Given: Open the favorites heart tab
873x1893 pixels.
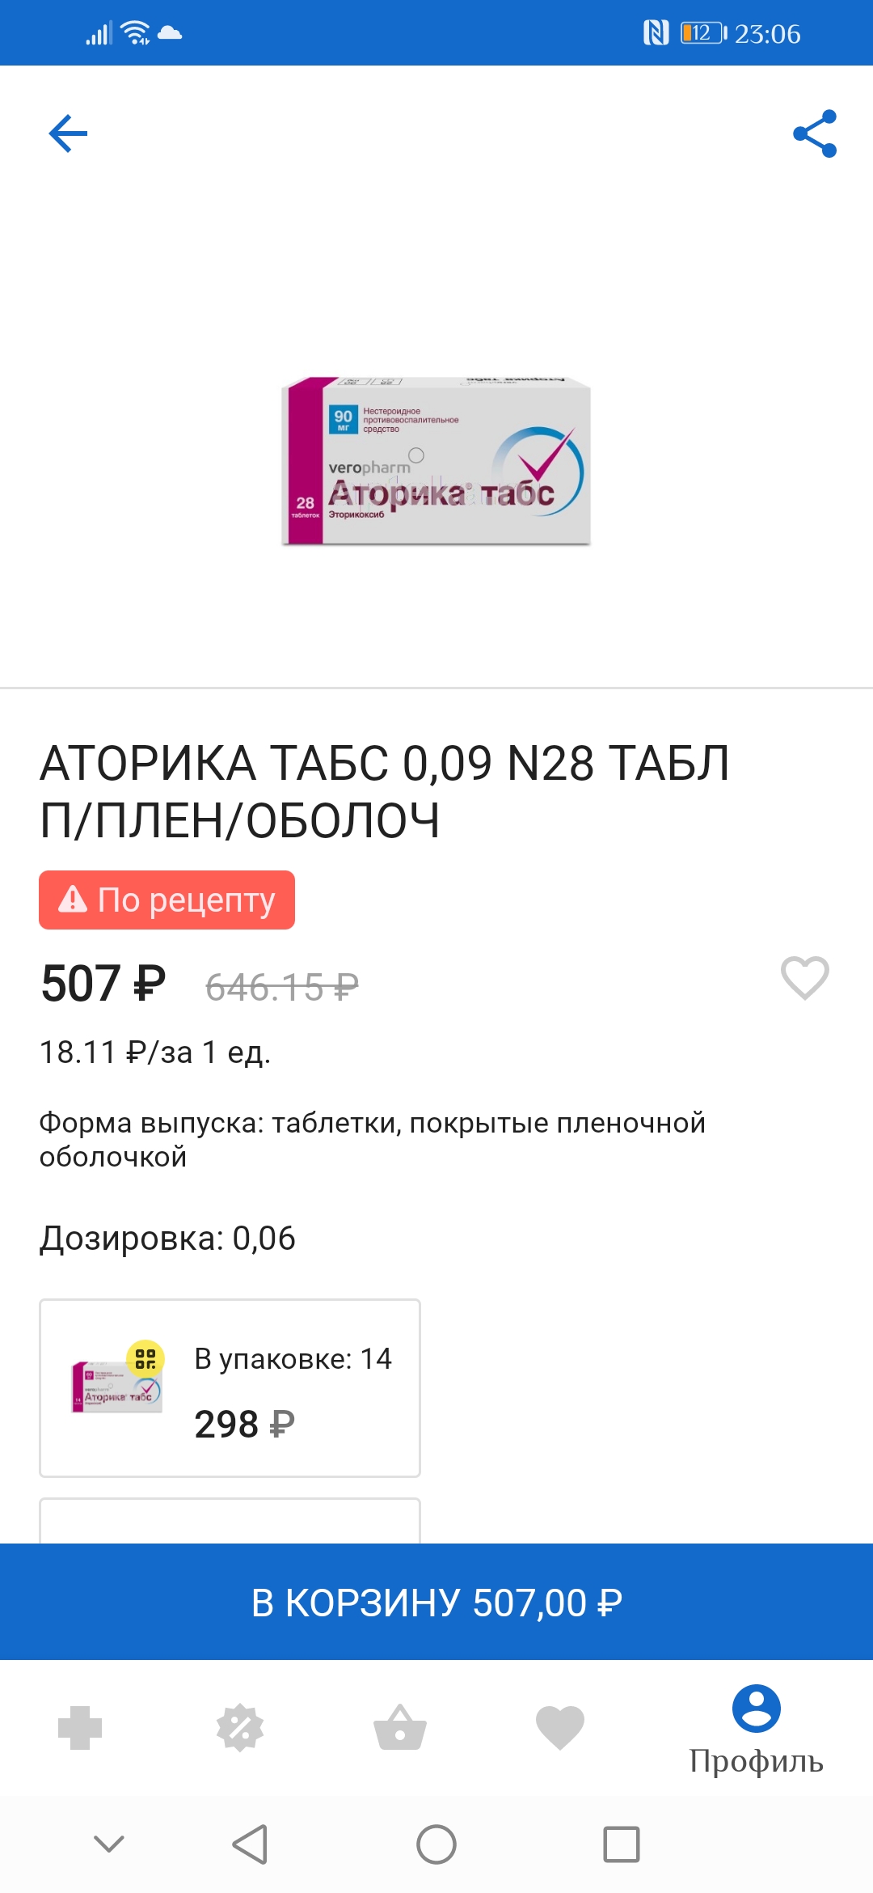Looking at the screenshot, I should [560, 1728].
